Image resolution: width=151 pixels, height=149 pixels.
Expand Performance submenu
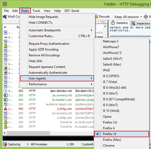[57, 84]
